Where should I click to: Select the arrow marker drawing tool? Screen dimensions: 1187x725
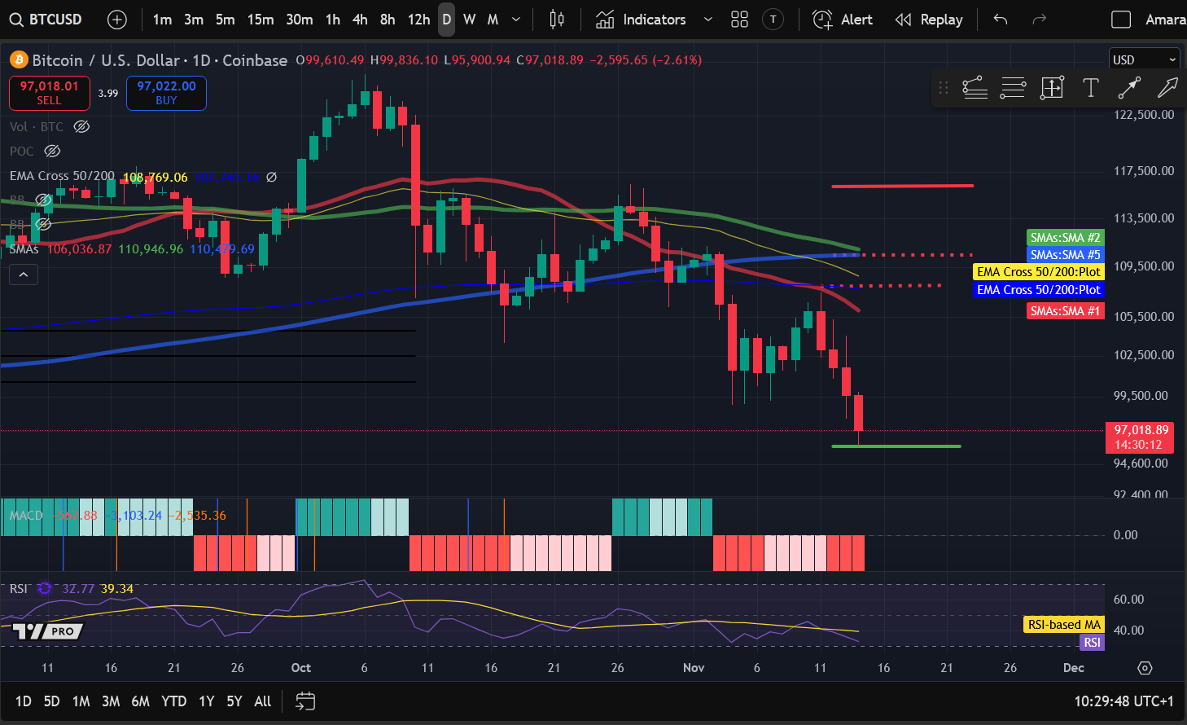click(1129, 88)
